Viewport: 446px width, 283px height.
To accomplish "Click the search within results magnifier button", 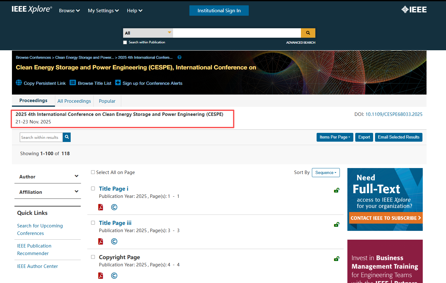I will 67,137.
